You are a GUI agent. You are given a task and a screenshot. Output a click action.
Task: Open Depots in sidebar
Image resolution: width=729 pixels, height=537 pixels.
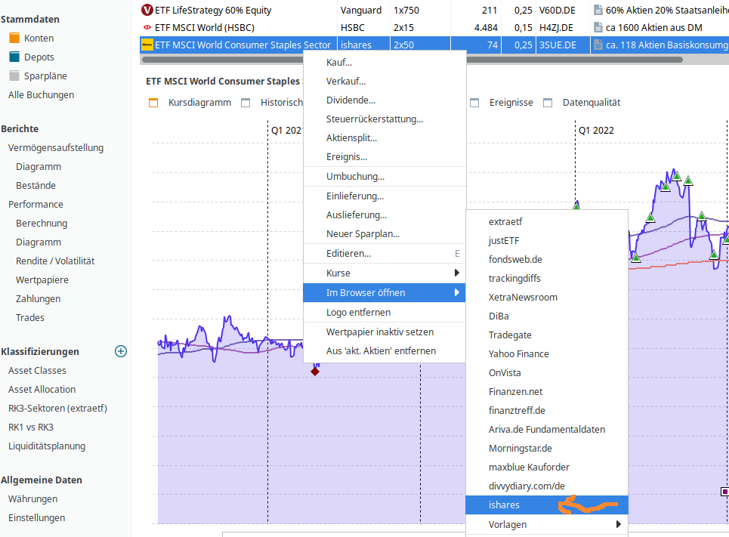coord(39,57)
